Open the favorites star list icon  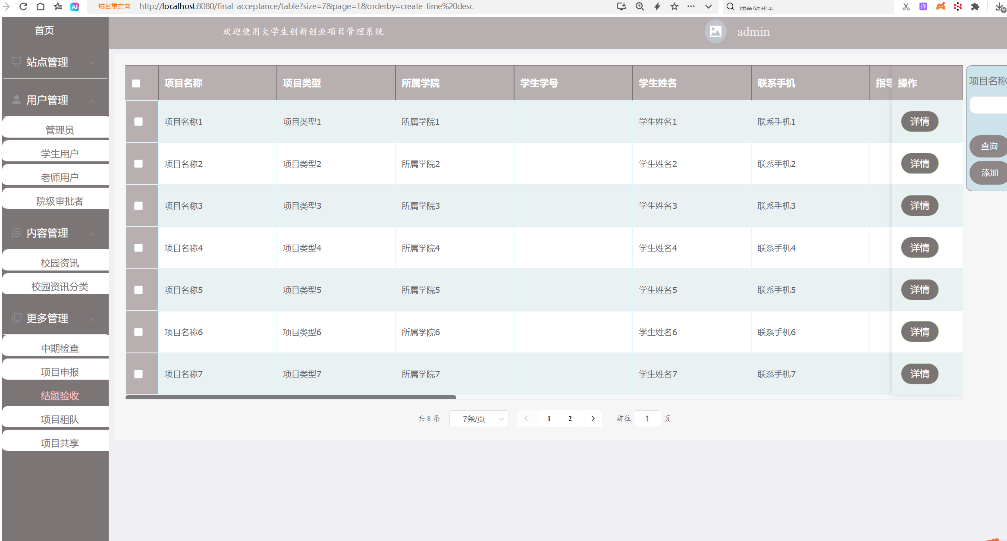58,6
